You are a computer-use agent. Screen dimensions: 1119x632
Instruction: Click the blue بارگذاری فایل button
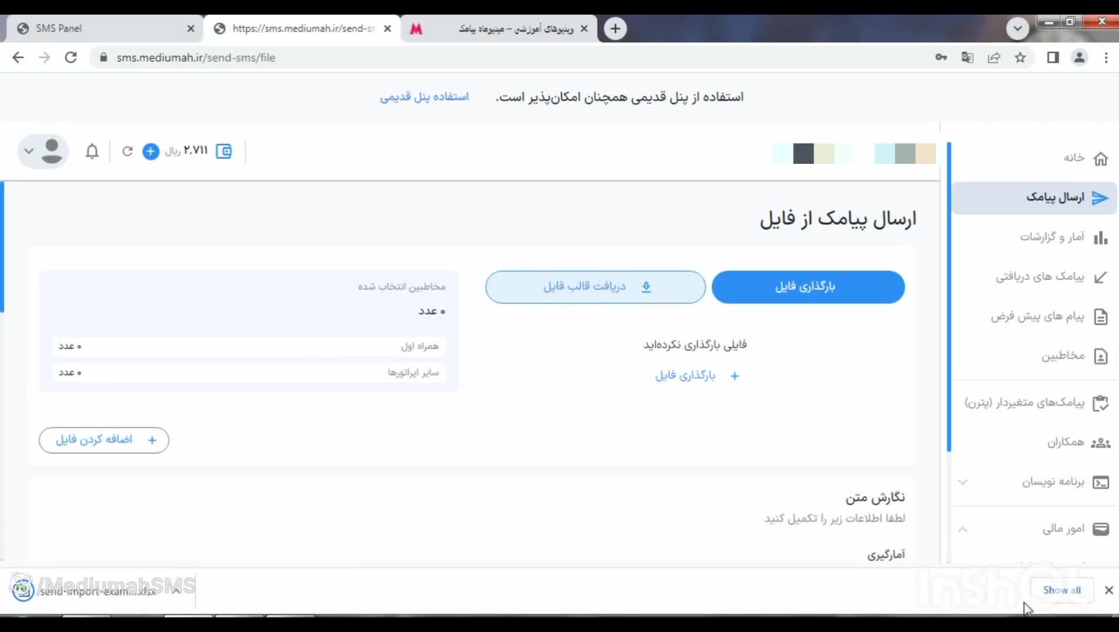808,287
